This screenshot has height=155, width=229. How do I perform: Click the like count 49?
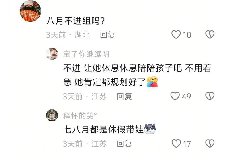pos(186,97)
